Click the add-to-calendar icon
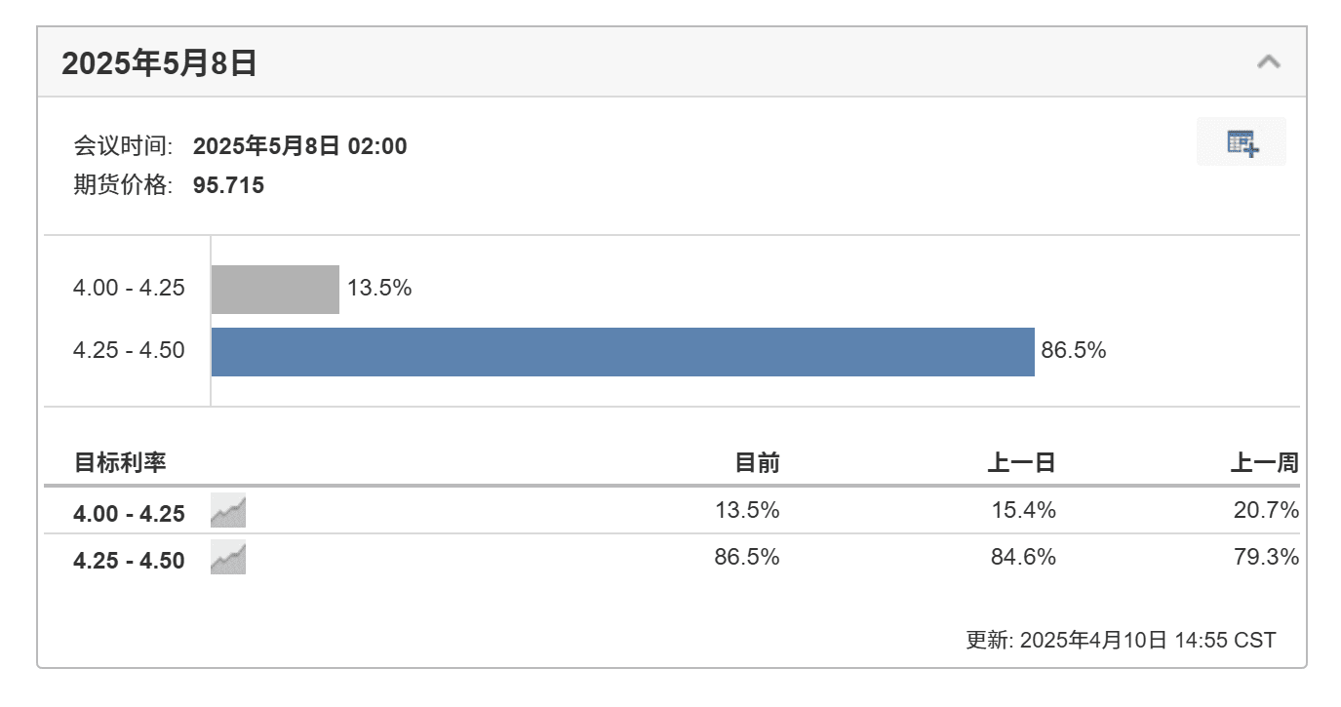The image size is (1341, 707). [x=1242, y=142]
